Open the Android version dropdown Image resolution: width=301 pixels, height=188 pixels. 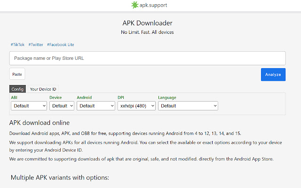coord(96,106)
